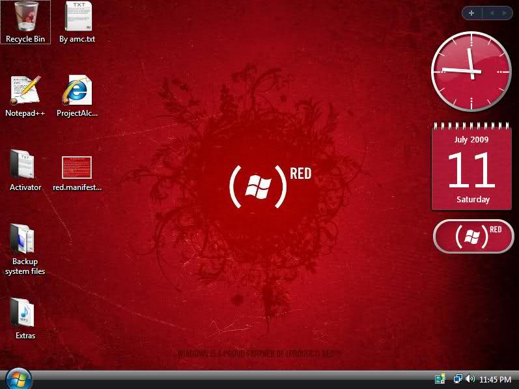
Task: Open the network connection tray icon
Action: (x=458, y=379)
